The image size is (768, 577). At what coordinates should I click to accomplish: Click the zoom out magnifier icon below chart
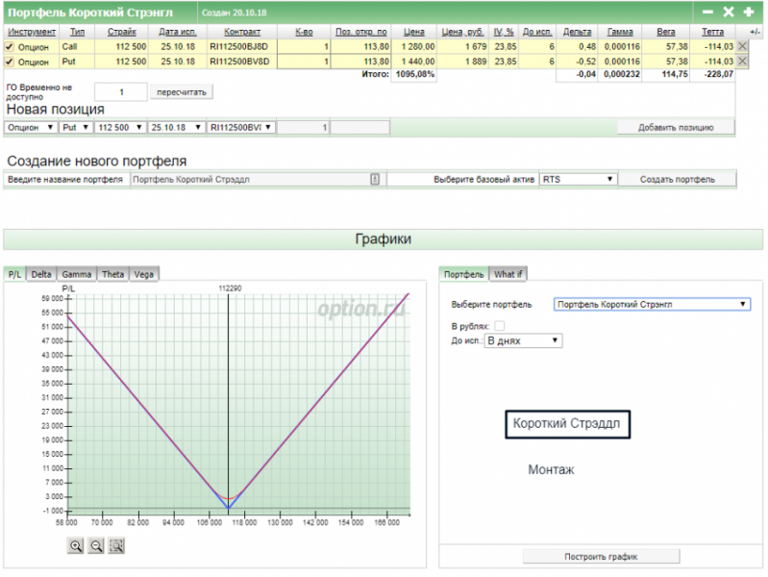pyautogui.click(x=96, y=545)
